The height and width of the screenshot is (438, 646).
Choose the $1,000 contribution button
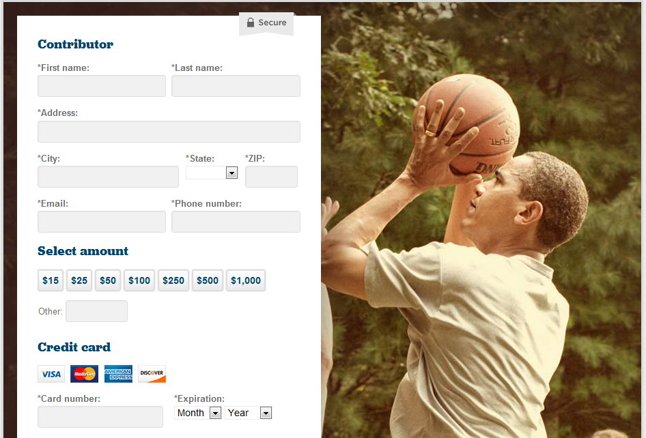(246, 280)
